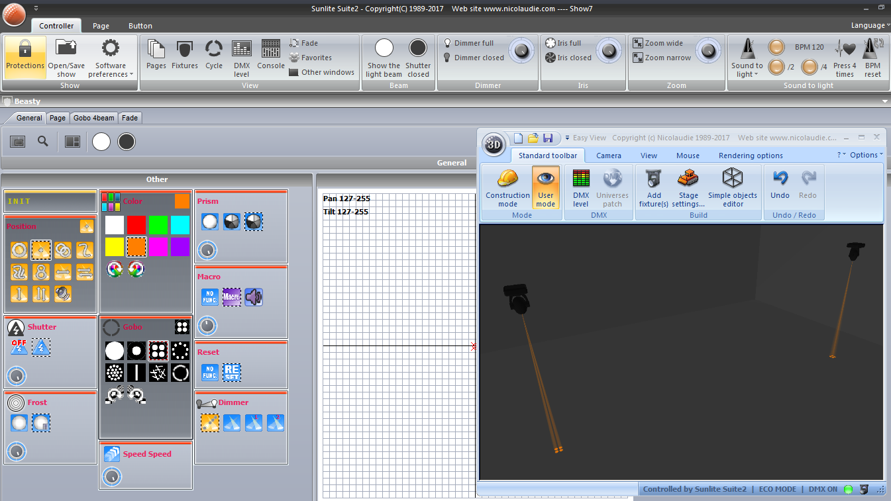Open the Console view
This screenshot has width=891, height=501.
(x=271, y=54)
